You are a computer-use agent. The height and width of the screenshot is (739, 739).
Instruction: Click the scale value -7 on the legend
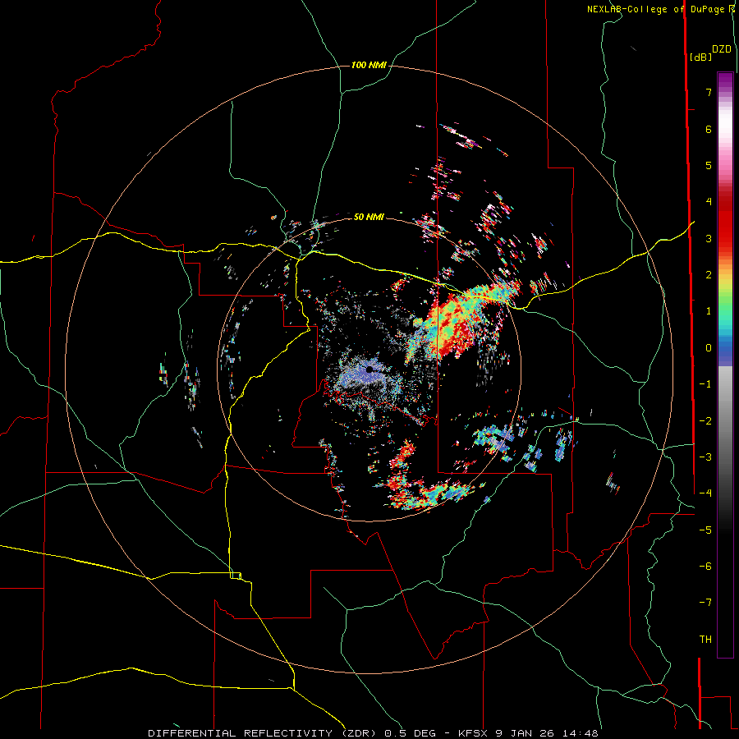[705, 603]
